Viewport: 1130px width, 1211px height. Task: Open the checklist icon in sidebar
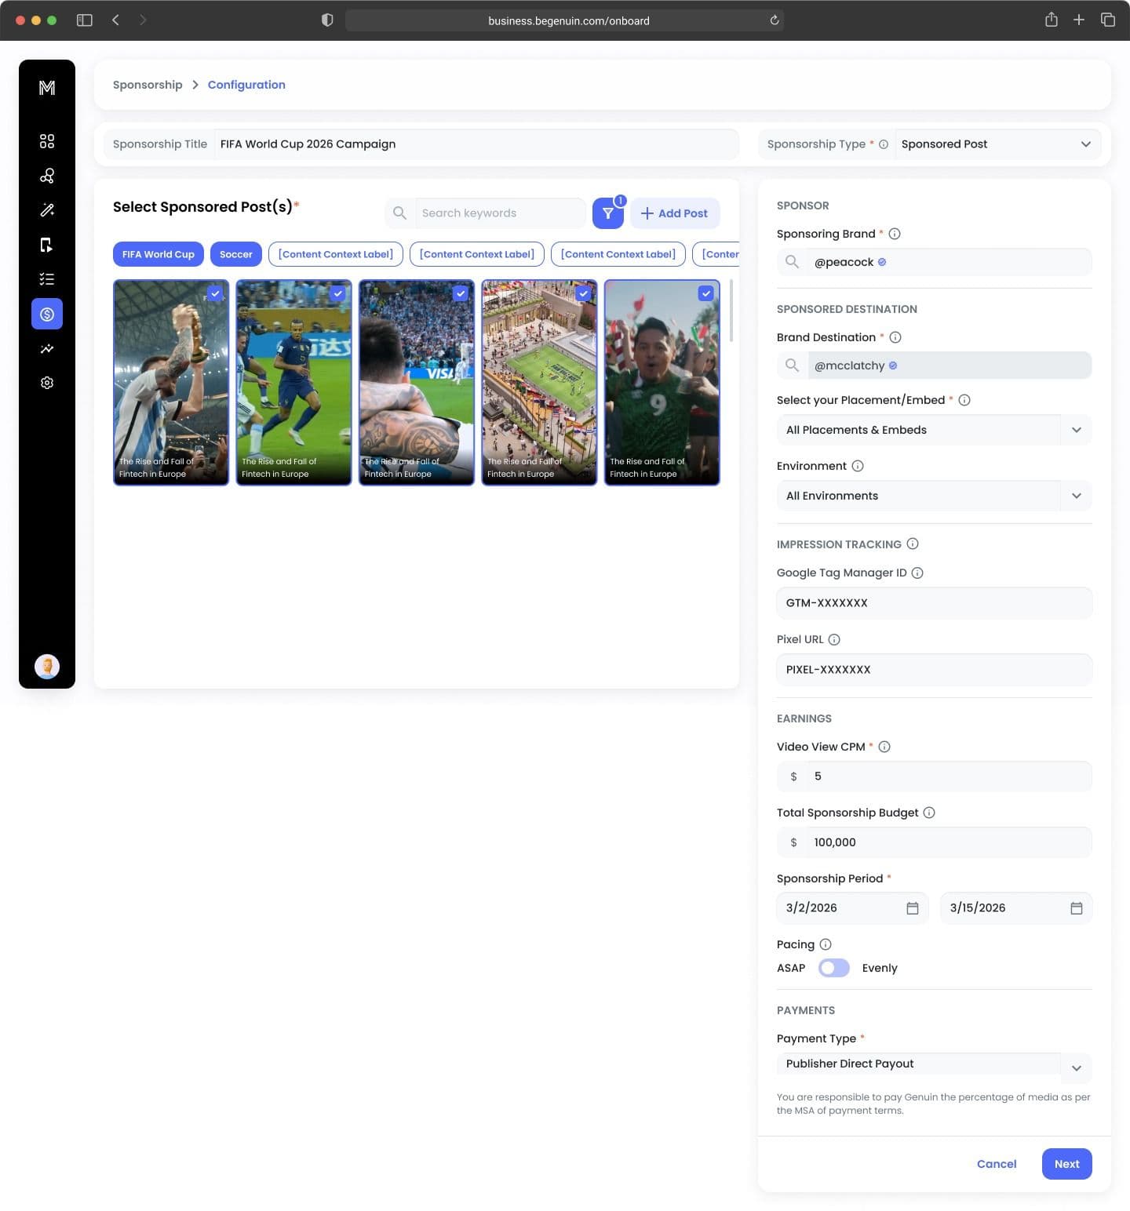tap(47, 279)
